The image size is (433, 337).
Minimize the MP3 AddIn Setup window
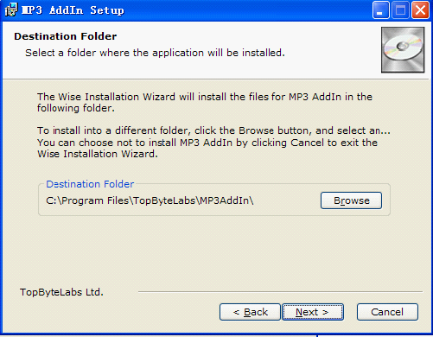pos(380,10)
